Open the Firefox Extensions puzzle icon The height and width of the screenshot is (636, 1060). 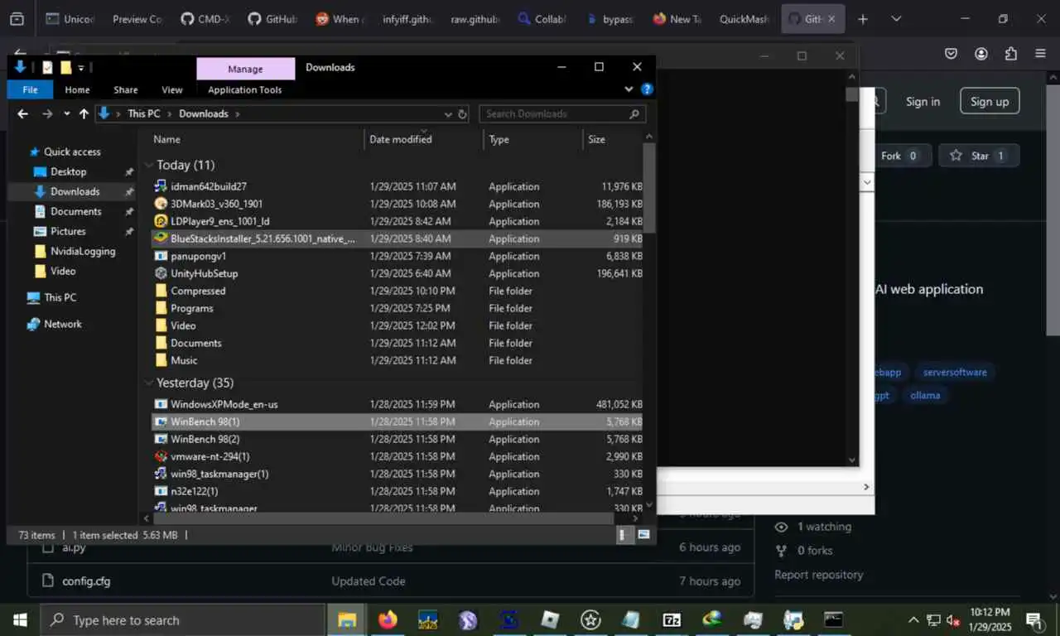[1010, 54]
